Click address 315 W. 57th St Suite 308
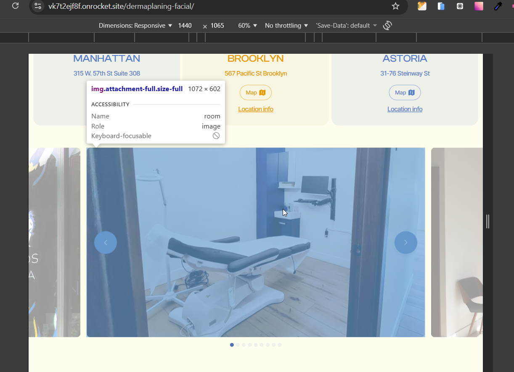514x372 pixels. click(107, 73)
